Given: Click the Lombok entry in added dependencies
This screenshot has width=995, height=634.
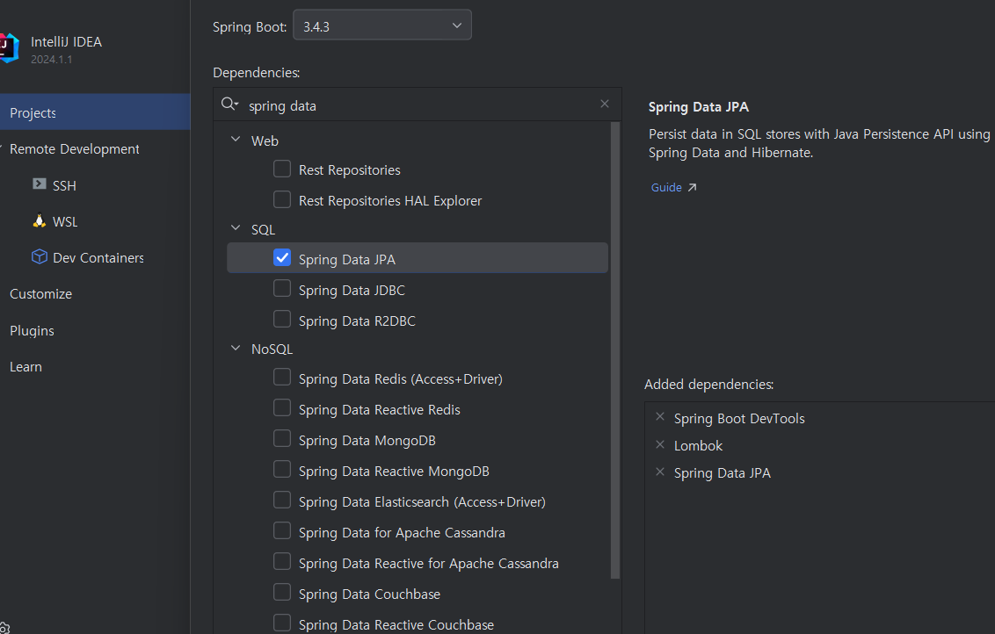Looking at the screenshot, I should tap(698, 446).
